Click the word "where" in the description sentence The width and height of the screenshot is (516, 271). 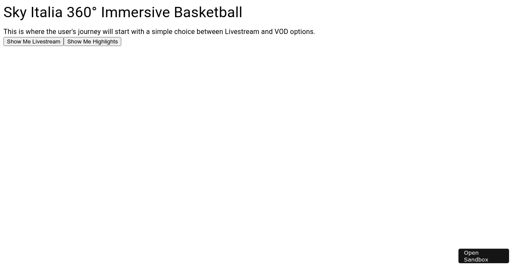[x=35, y=32]
